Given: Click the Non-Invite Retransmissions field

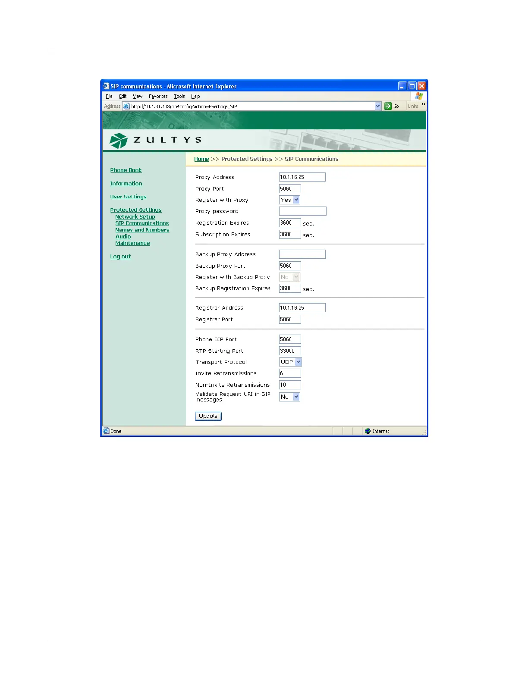Looking at the screenshot, I should point(290,385).
